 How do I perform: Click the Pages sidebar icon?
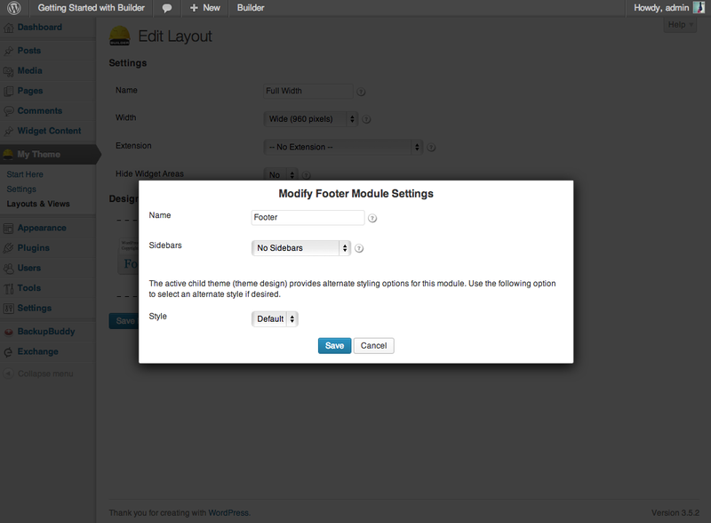[x=8, y=92]
